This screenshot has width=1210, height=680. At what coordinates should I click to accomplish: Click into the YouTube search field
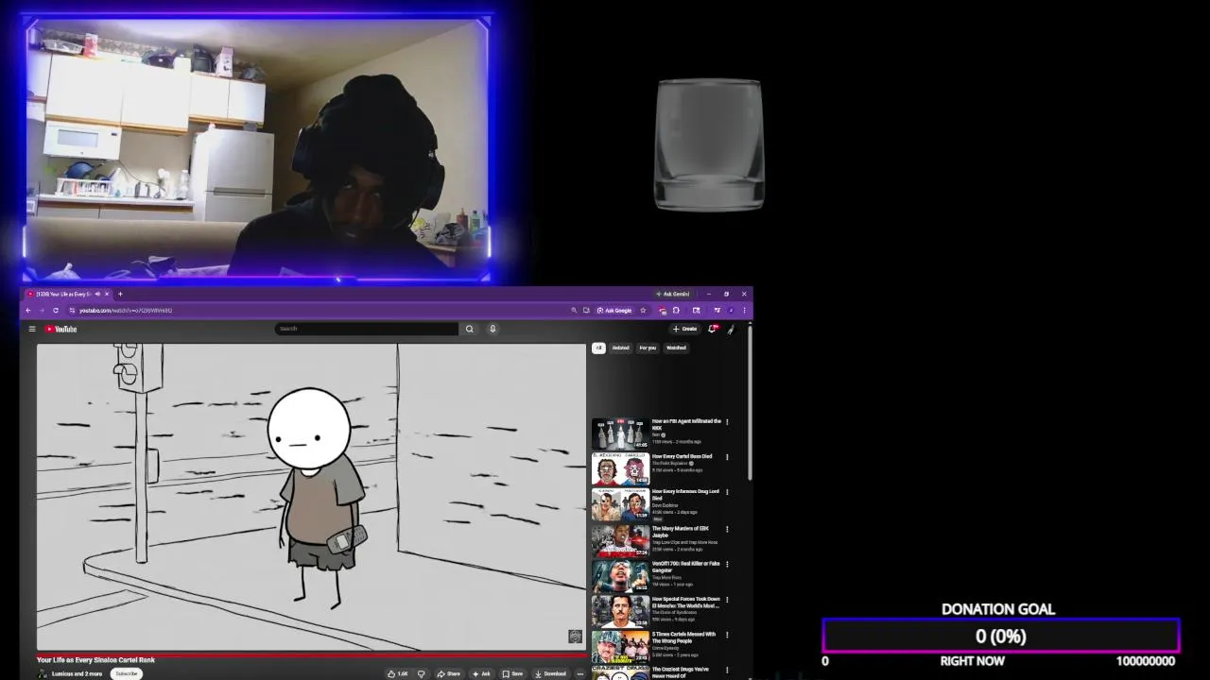point(367,329)
